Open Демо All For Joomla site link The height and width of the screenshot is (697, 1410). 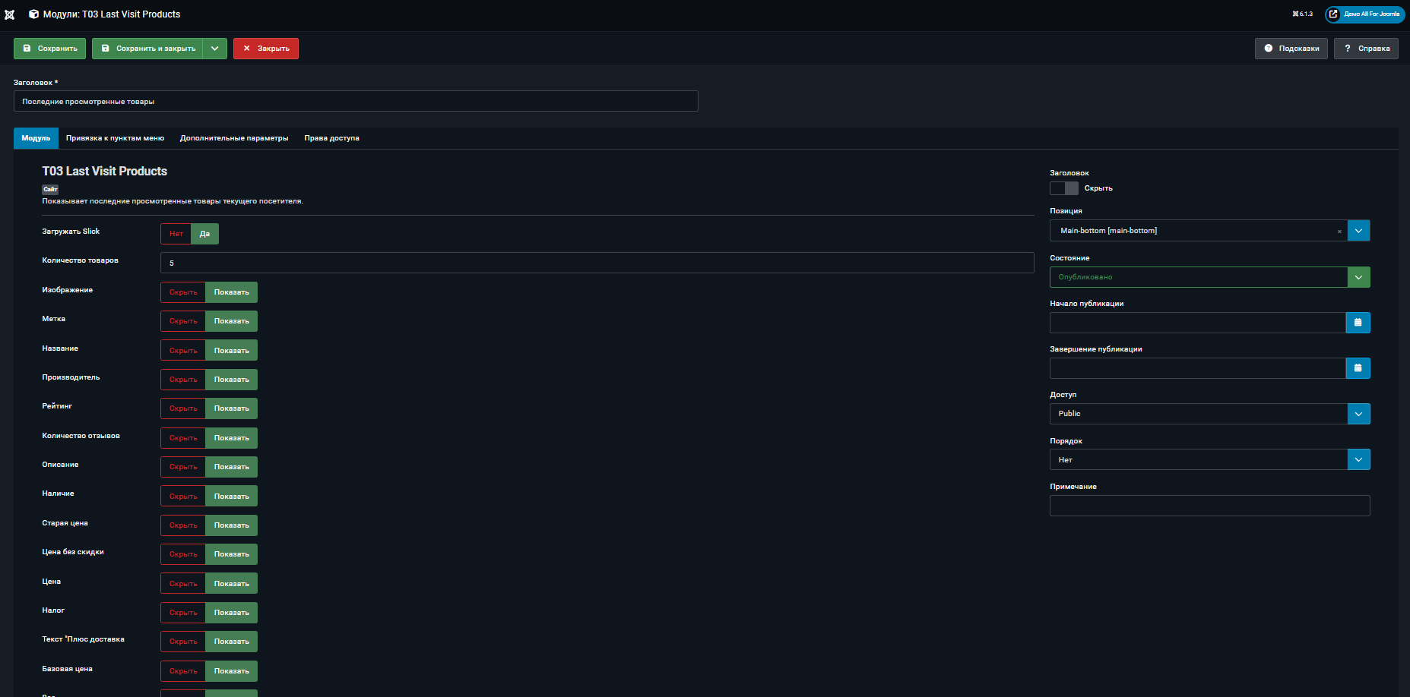tap(1365, 14)
